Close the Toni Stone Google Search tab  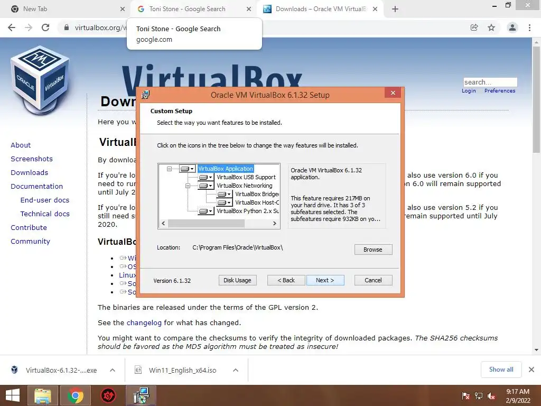click(249, 10)
